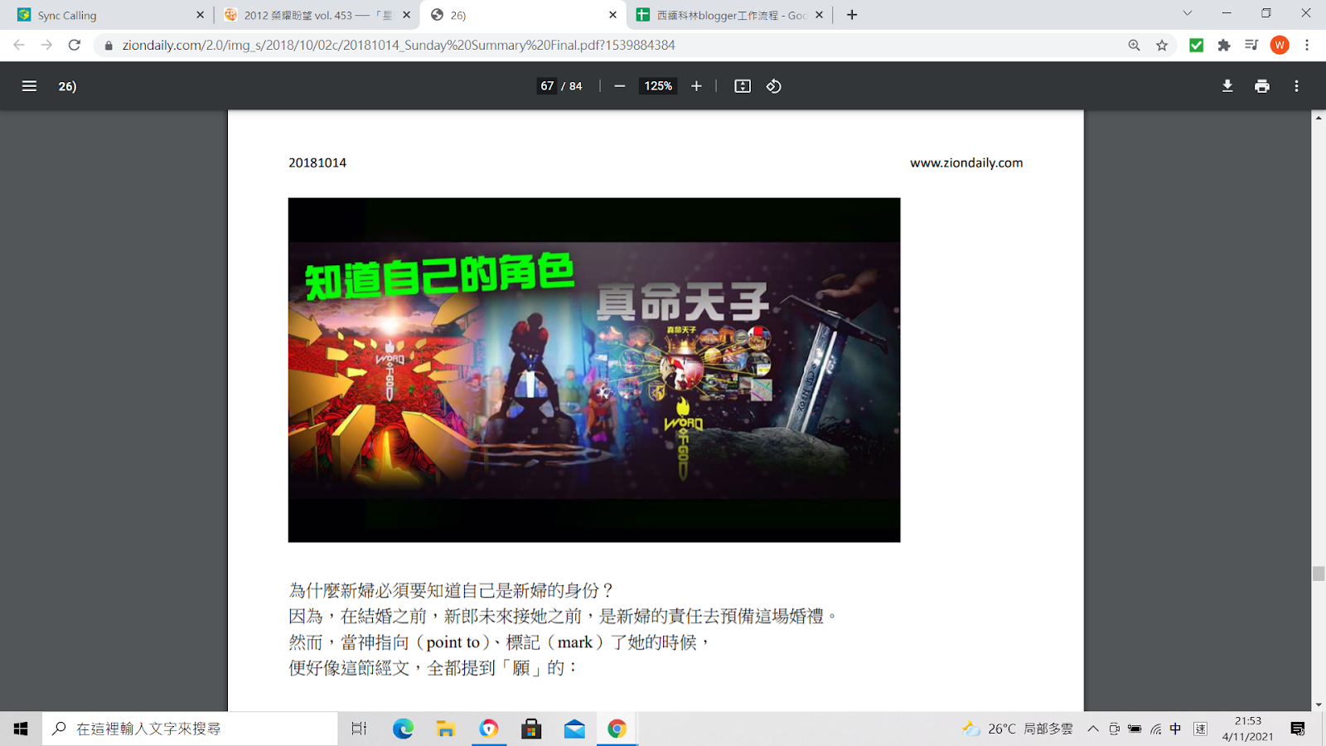Open the clock showing 21:53
Screen dimensions: 1326x746
click(1247, 729)
